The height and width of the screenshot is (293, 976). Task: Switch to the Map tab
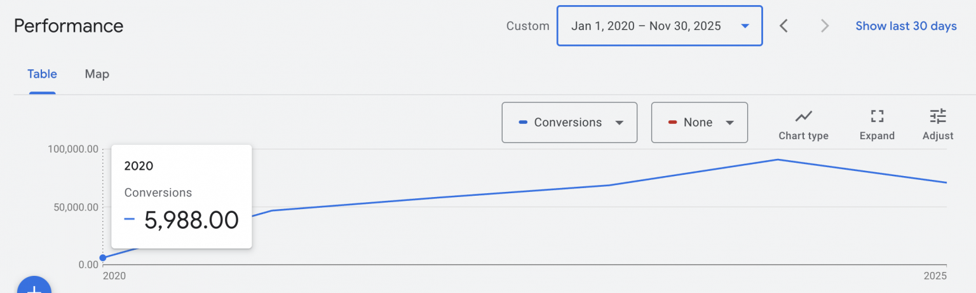pos(97,74)
